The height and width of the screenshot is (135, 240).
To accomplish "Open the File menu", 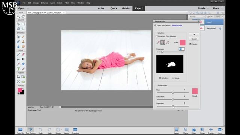I will point(24,3).
